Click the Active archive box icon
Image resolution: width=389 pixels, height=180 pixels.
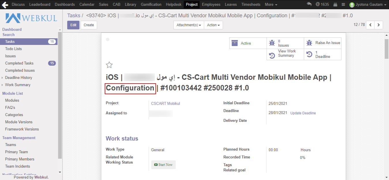coord(235,43)
